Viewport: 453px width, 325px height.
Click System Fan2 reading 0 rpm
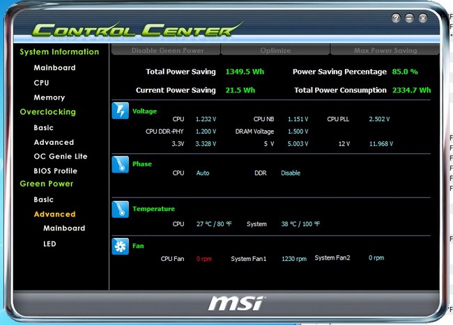[x=376, y=257]
